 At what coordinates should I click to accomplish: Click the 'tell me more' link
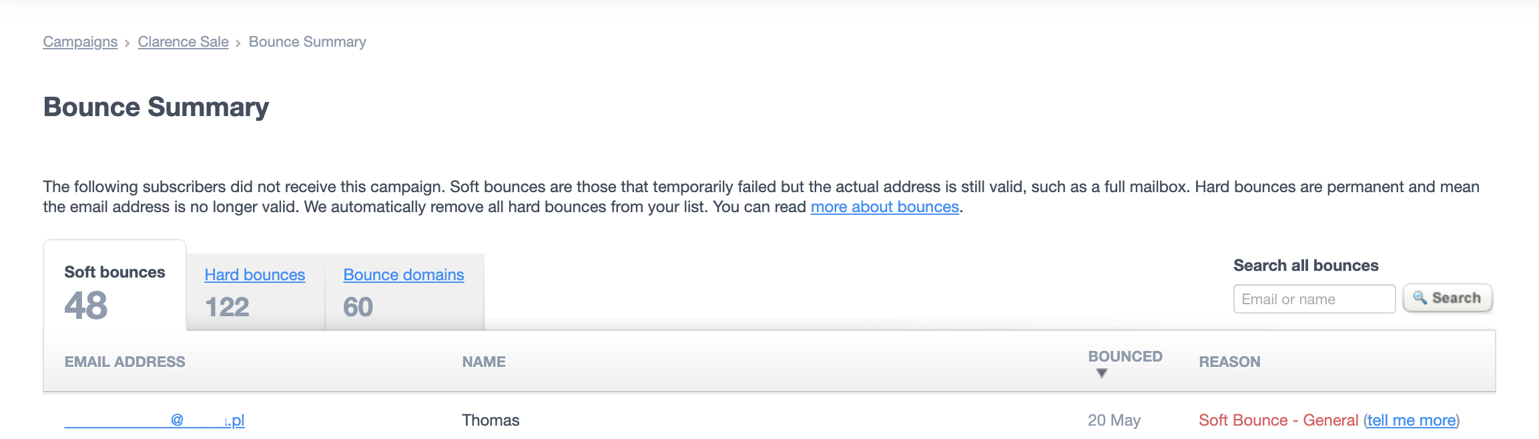1411,420
